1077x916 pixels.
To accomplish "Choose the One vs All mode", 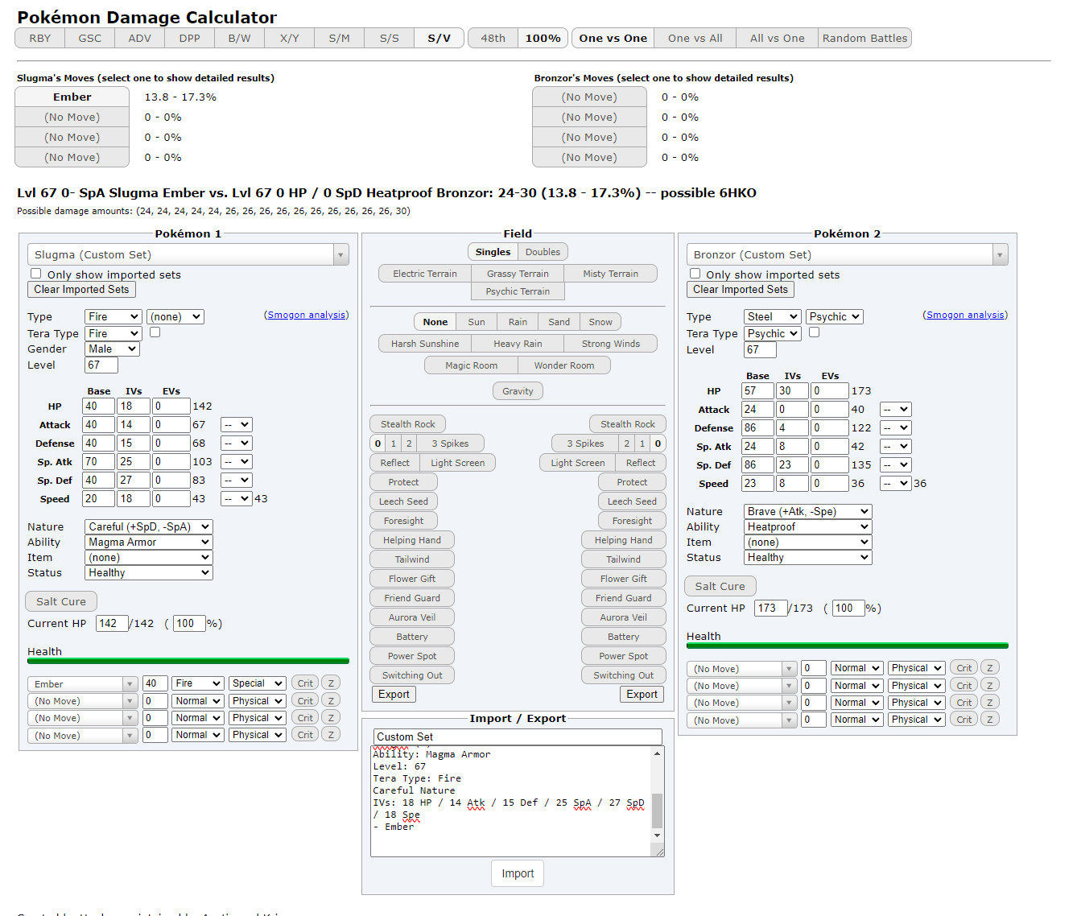I will point(695,38).
